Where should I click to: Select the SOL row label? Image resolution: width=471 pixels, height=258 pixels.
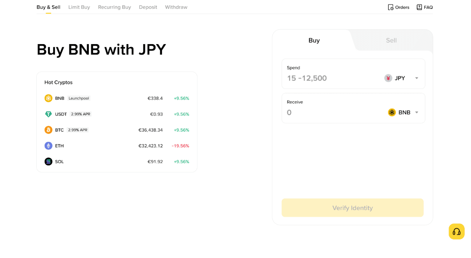pos(59,162)
